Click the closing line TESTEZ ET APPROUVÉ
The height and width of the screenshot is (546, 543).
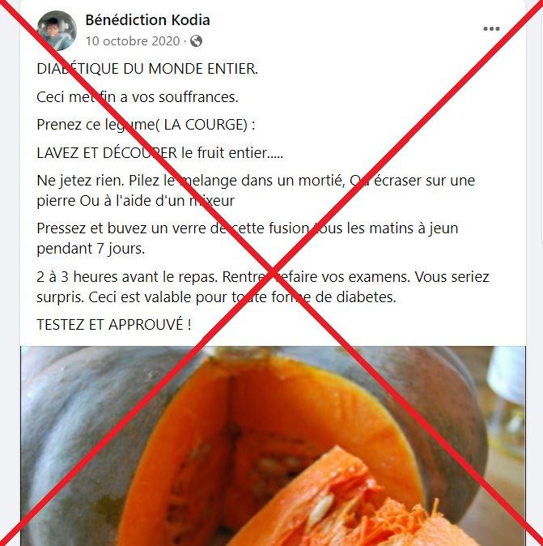coord(114,325)
